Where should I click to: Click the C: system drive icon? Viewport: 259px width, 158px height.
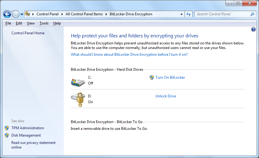[x=78, y=82]
